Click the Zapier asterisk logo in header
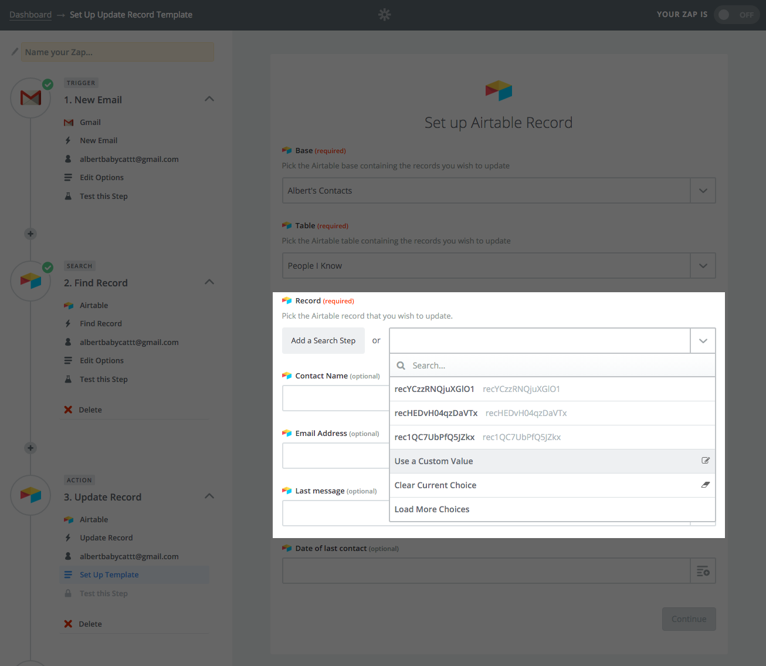Screen dimensions: 766x666 coord(384,15)
